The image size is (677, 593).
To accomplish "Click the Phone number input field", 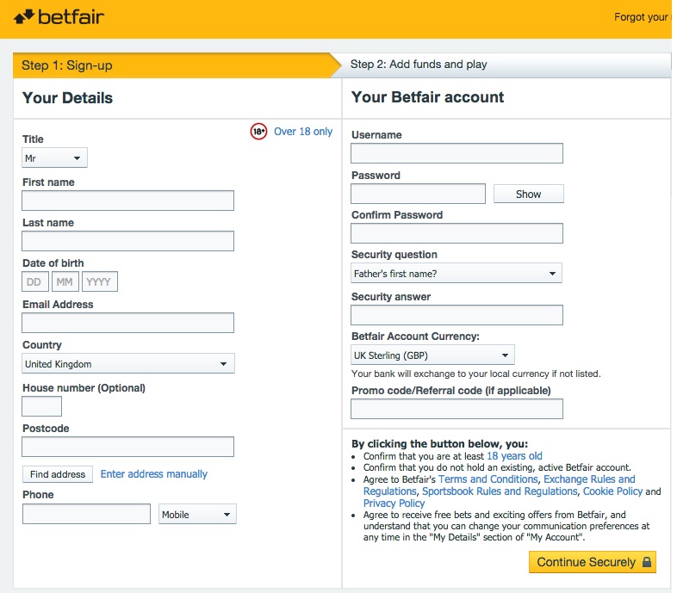I will 86,514.
